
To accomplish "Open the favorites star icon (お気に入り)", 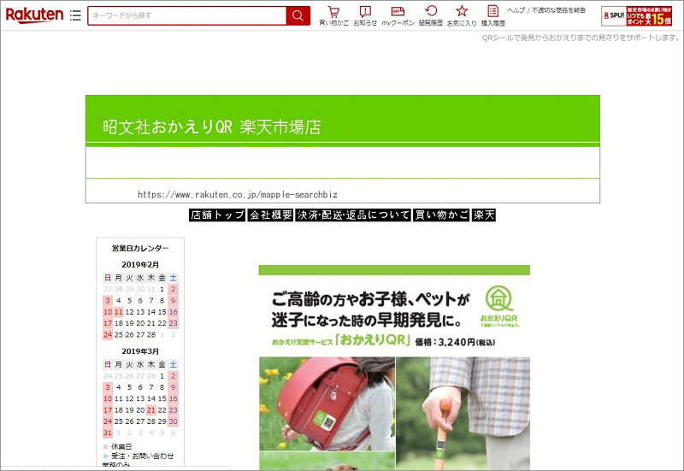I will click(462, 15).
